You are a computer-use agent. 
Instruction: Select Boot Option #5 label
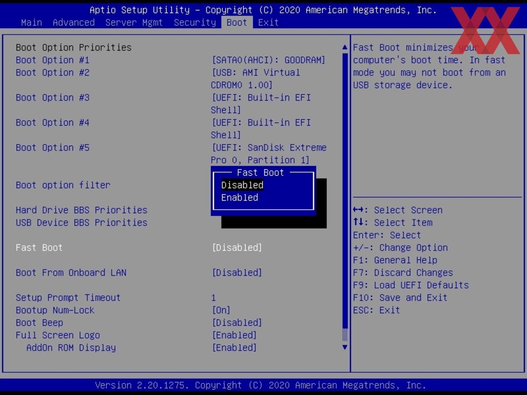pos(53,148)
